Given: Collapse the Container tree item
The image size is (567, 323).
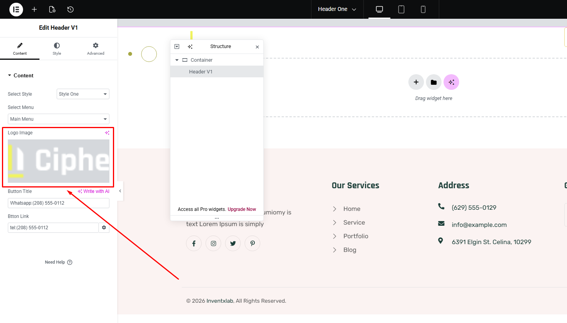Looking at the screenshot, I should pos(177,60).
